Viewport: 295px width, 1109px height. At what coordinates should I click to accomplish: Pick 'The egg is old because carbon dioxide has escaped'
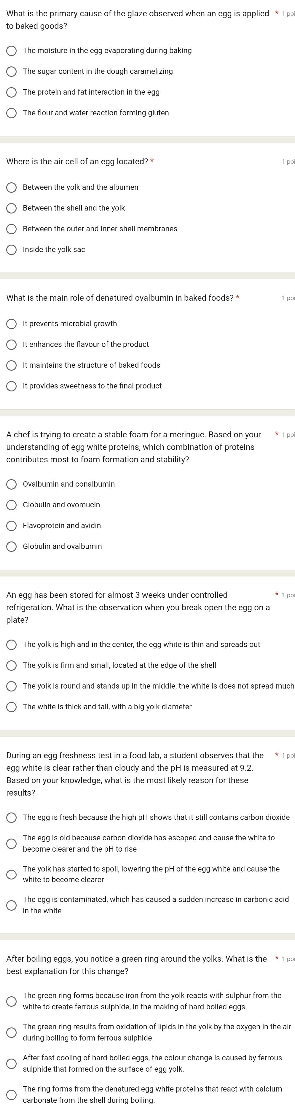coord(12,843)
